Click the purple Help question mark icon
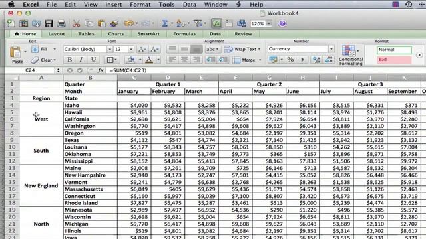Viewport: 426px width, 239px height. [282, 23]
